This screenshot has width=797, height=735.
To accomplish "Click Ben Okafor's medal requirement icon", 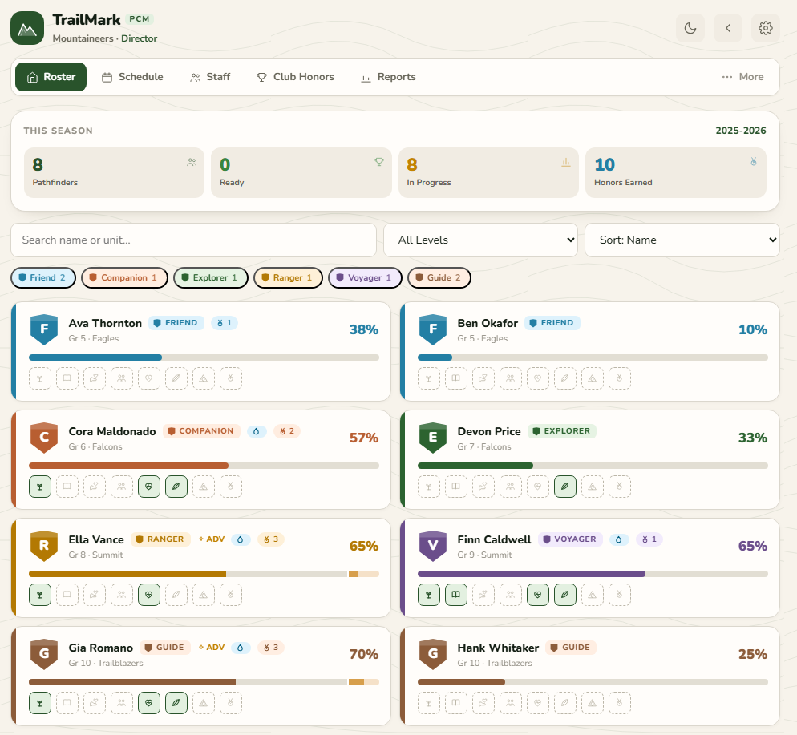I will point(620,378).
